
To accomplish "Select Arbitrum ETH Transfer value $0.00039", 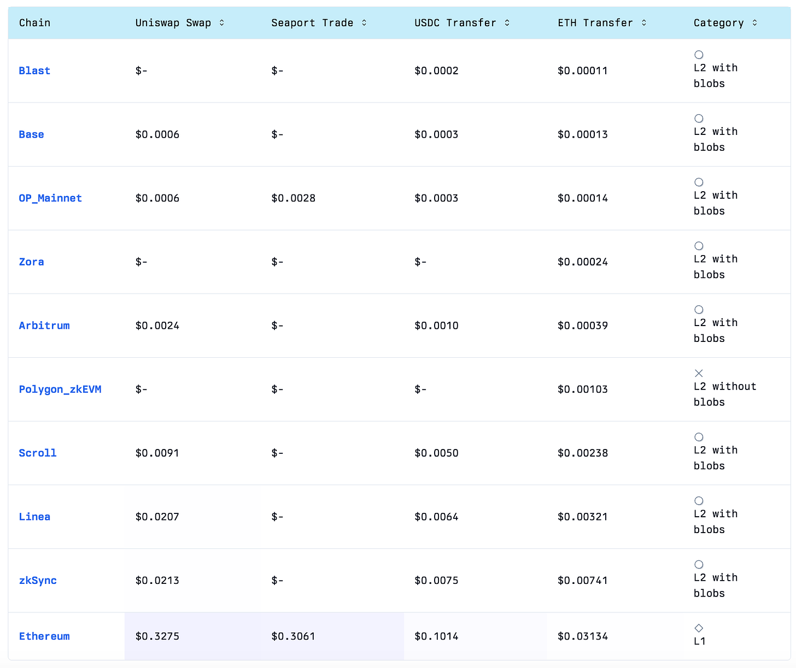I will click(x=583, y=326).
